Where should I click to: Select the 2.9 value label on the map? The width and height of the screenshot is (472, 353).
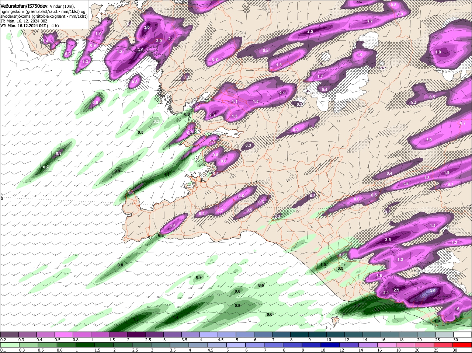coord(396,290)
